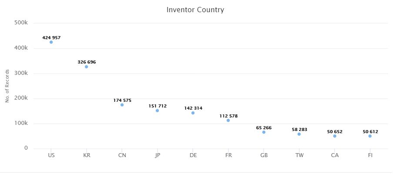Click the Inventor Country chart title
This screenshot has width=395, height=181.
click(195, 10)
